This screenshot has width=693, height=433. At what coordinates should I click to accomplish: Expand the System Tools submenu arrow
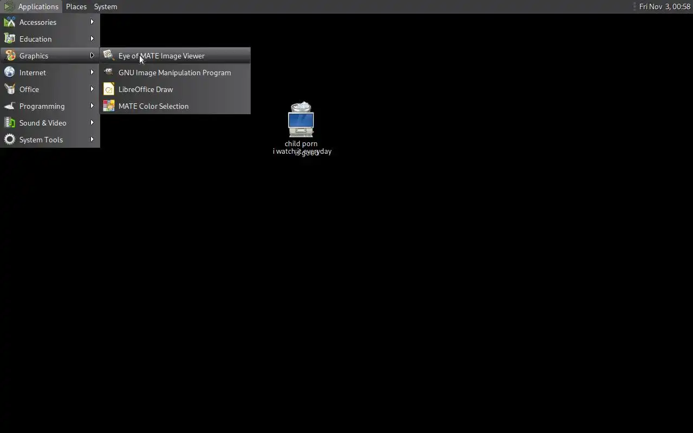(92, 140)
